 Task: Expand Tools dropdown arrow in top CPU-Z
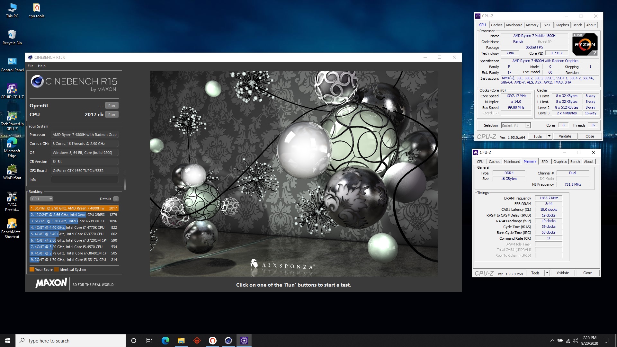pos(549,136)
